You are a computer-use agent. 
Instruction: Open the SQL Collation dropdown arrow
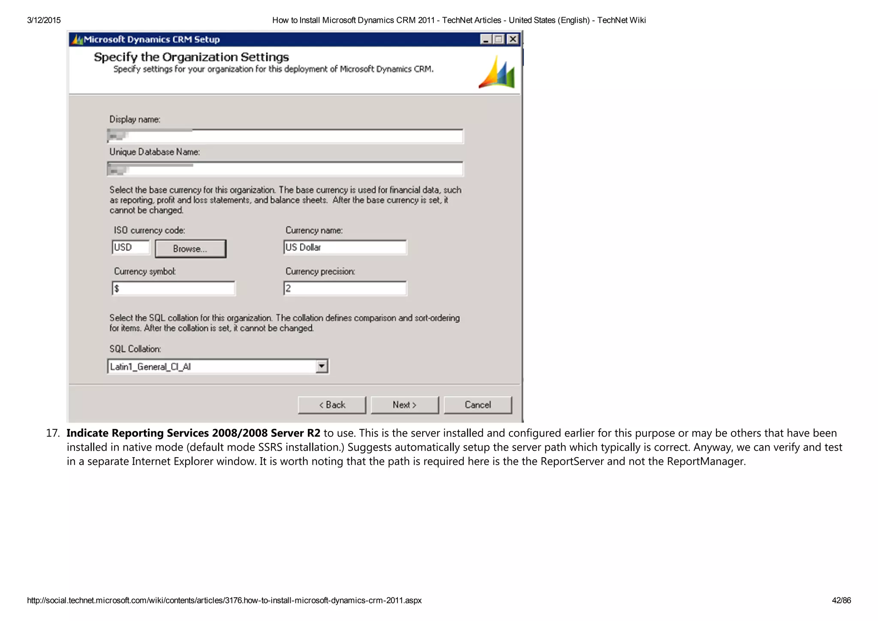point(322,366)
